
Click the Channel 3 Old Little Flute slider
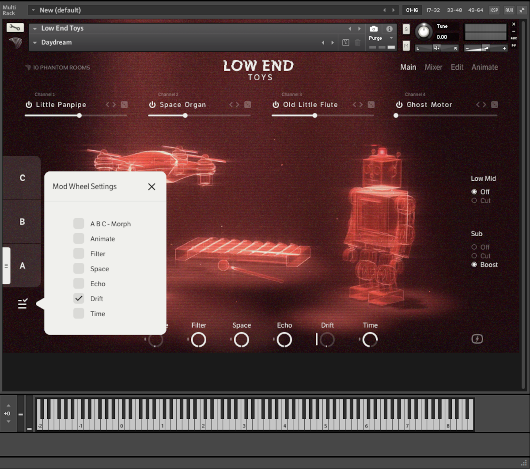click(x=323, y=115)
